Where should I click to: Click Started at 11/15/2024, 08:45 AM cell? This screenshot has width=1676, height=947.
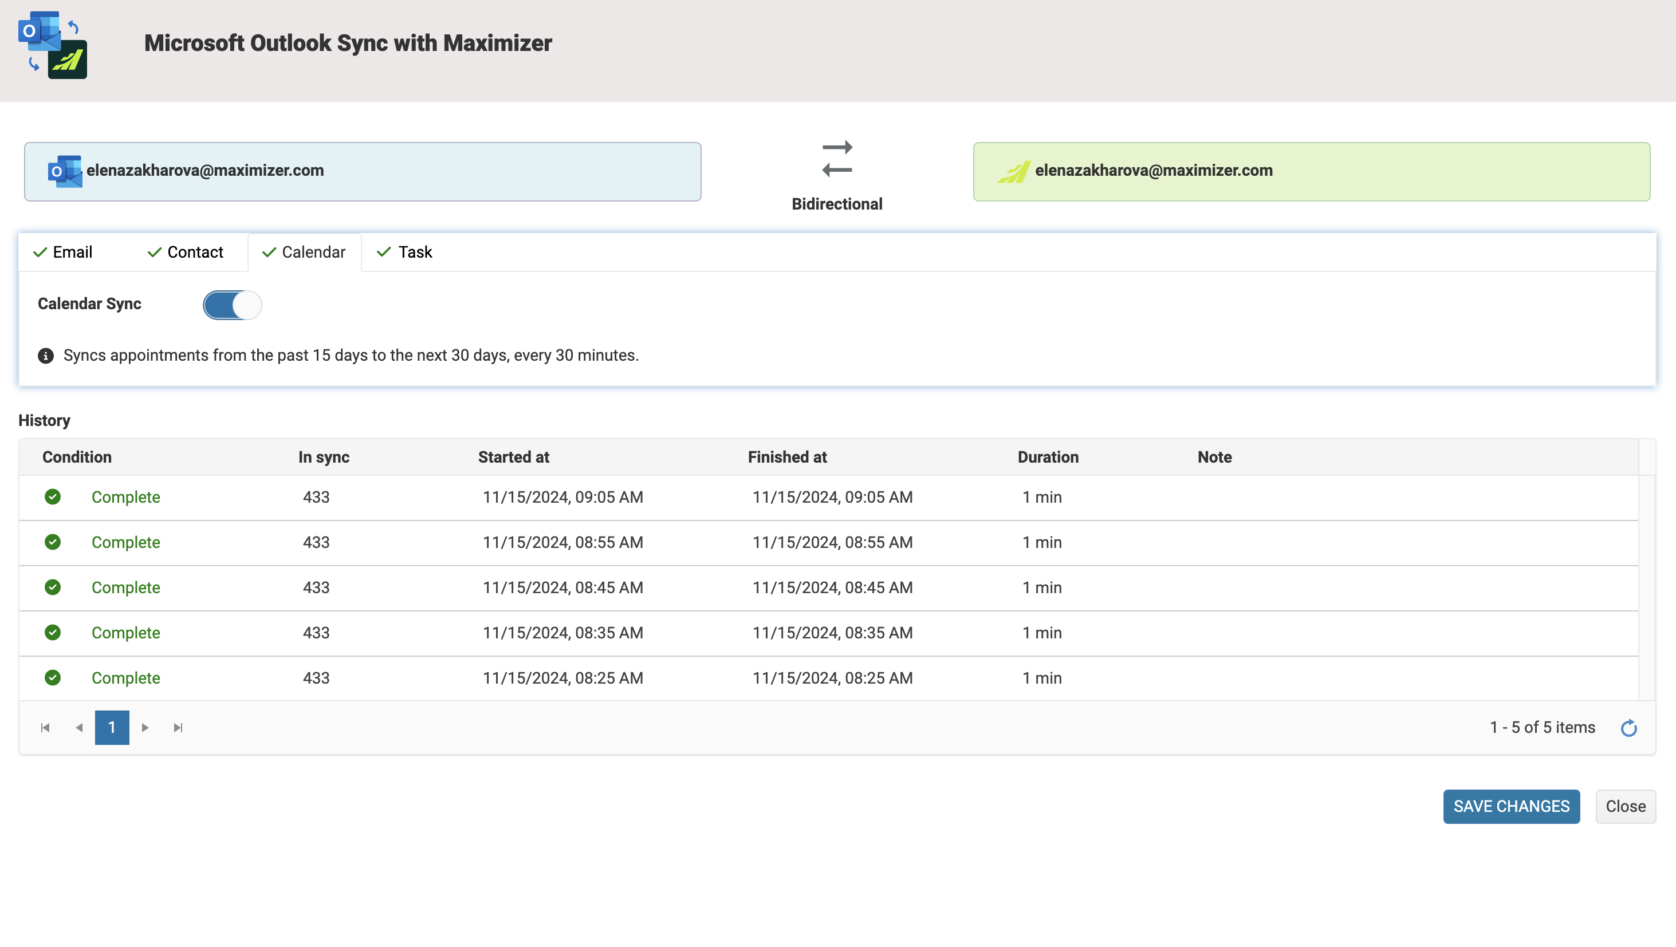(x=563, y=588)
